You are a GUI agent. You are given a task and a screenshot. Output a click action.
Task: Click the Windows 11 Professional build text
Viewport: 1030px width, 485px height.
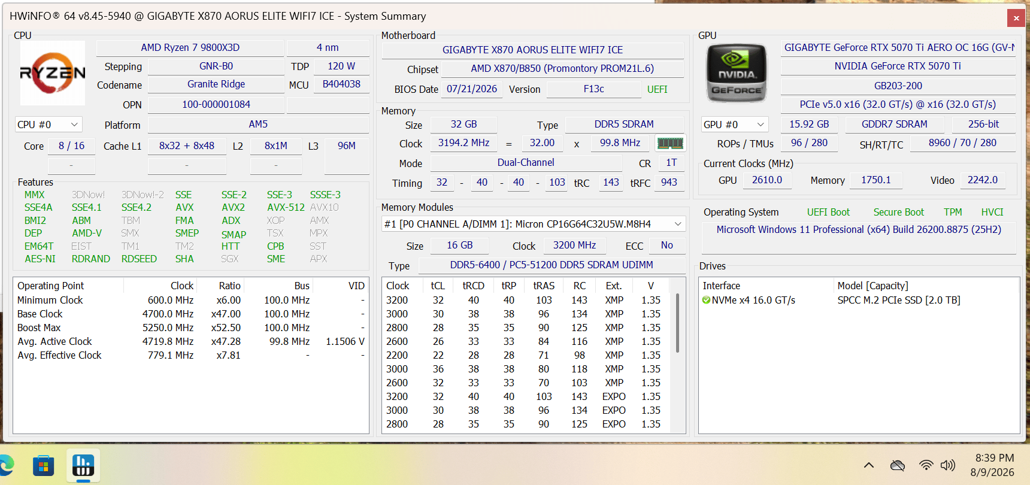point(859,230)
